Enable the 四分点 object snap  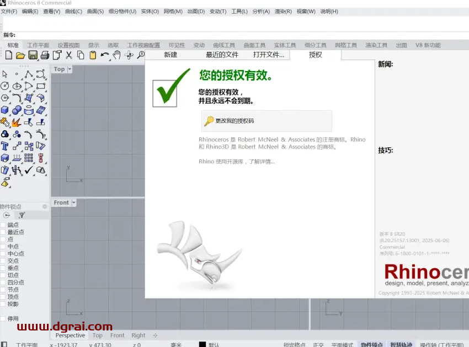point(3,282)
